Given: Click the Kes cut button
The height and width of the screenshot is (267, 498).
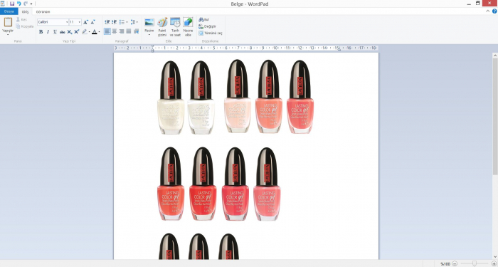Looking at the screenshot, I should tap(21, 20).
